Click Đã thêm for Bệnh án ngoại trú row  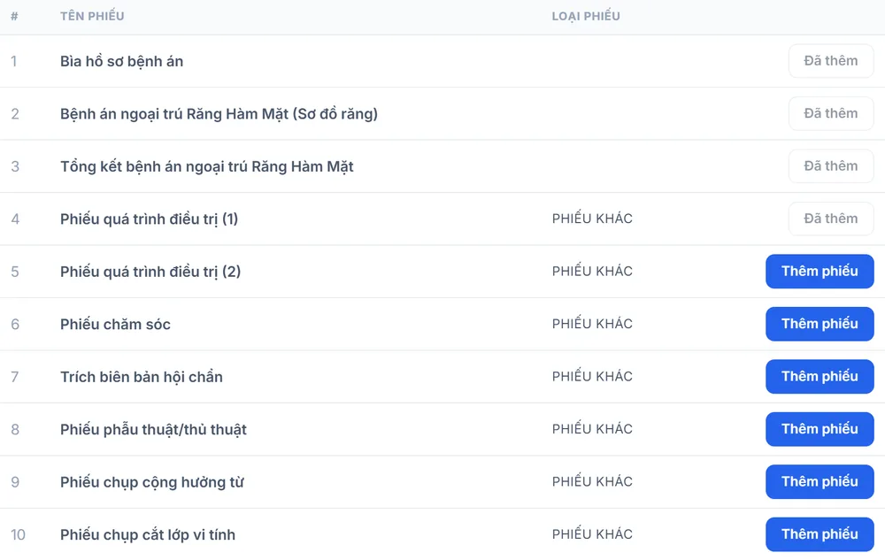(x=831, y=113)
